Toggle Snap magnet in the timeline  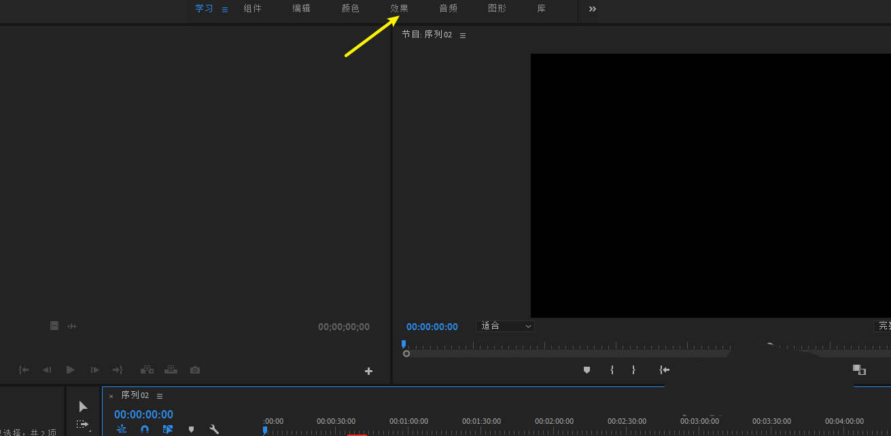click(145, 429)
